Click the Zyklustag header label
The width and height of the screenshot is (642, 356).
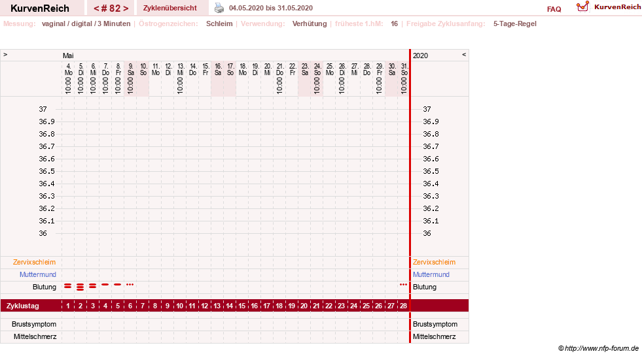coord(23,306)
